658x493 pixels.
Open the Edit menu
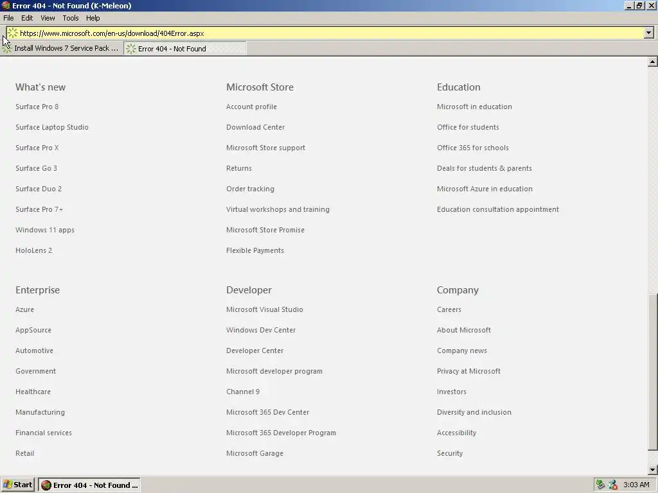tap(27, 18)
